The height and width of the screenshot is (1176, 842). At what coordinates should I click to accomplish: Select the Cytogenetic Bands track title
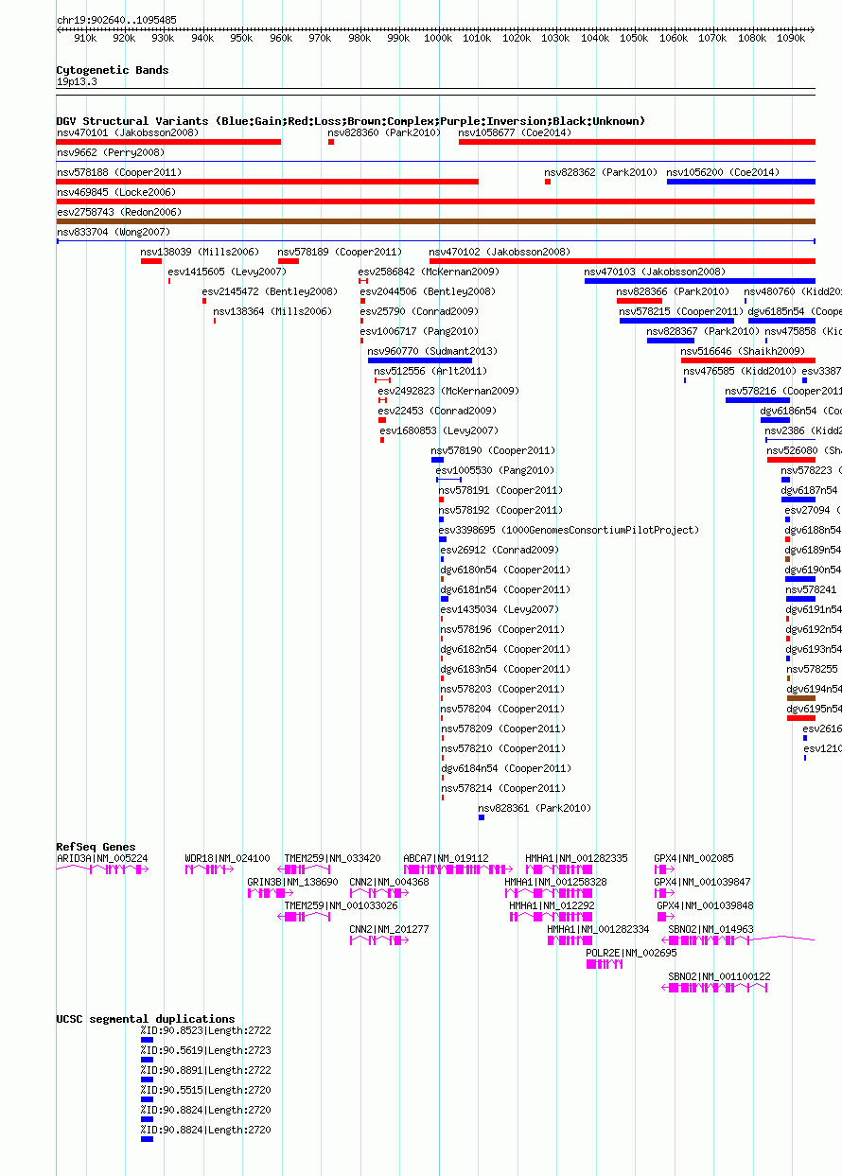(113, 70)
